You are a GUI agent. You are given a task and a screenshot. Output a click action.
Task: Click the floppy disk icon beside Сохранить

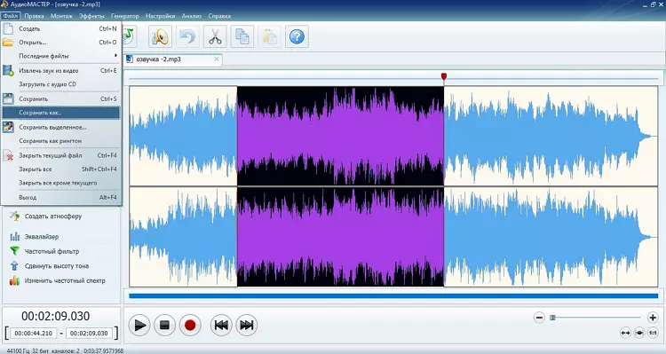click(9, 98)
